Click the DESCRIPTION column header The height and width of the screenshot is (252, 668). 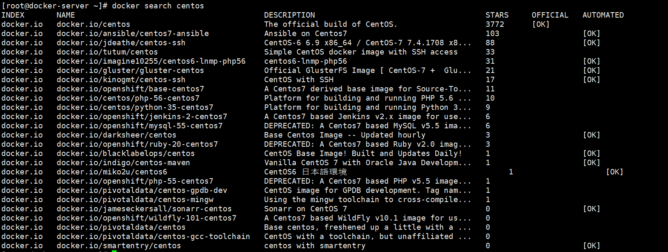click(289, 15)
